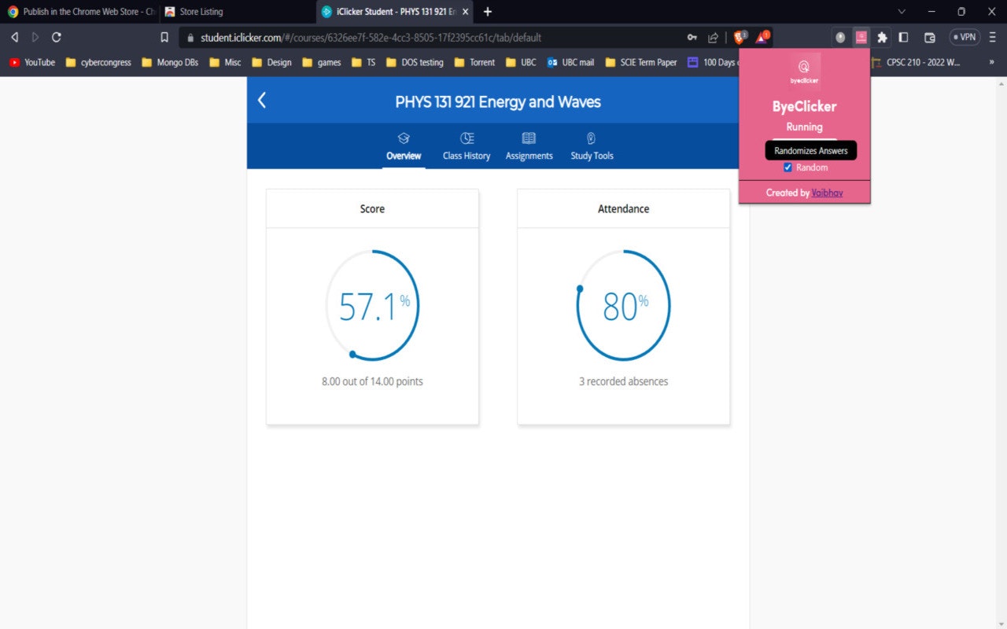Open the YouTube bookmark

(31, 62)
